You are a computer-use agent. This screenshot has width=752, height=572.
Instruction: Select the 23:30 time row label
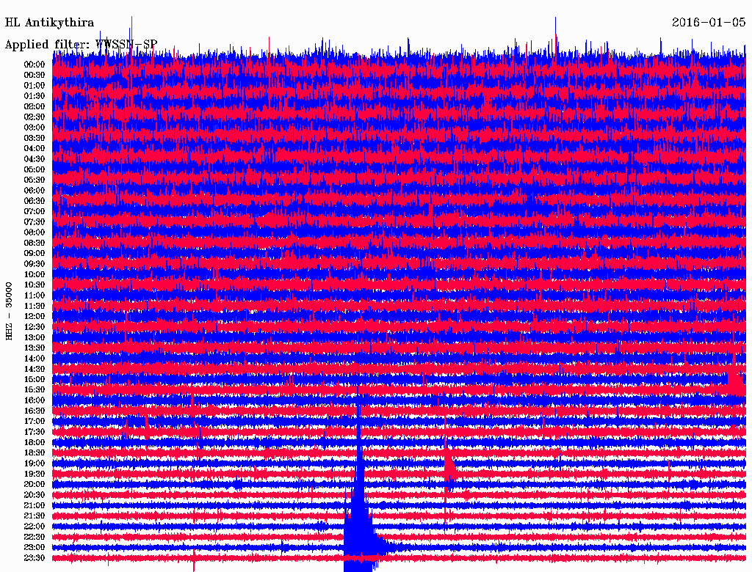tap(35, 558)
